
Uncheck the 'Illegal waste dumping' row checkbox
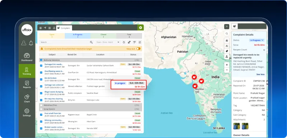point(41,93)
